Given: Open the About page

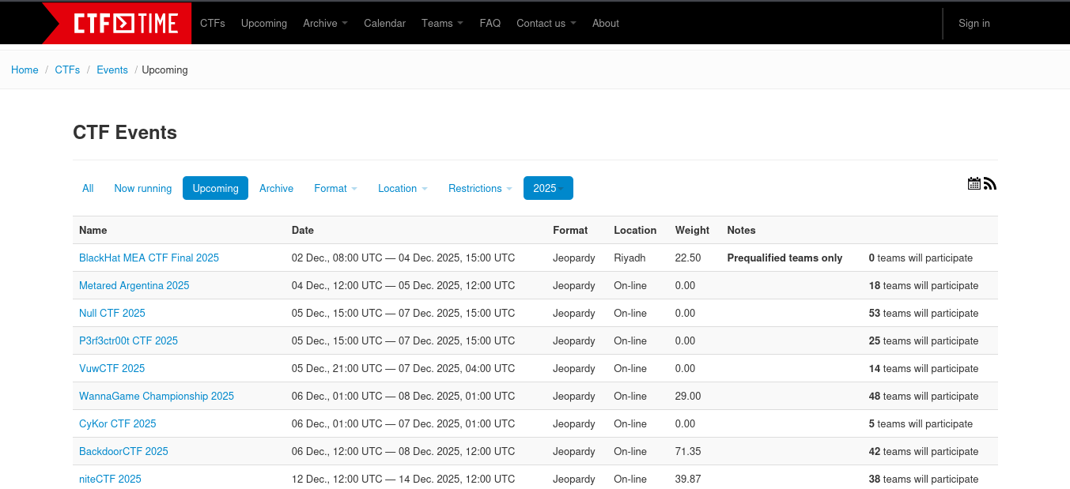Looking at the screenshot, I should pos(605,23).
